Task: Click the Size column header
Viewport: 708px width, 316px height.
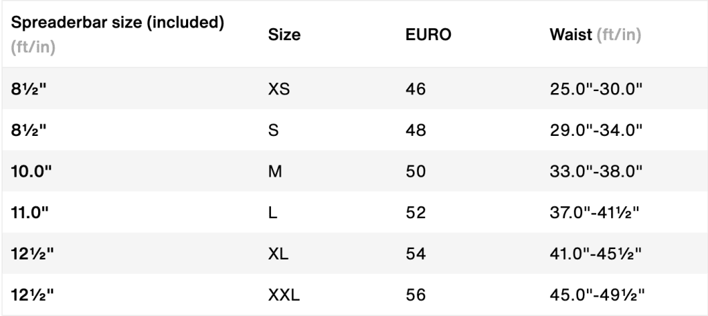Action: (283, 34)
